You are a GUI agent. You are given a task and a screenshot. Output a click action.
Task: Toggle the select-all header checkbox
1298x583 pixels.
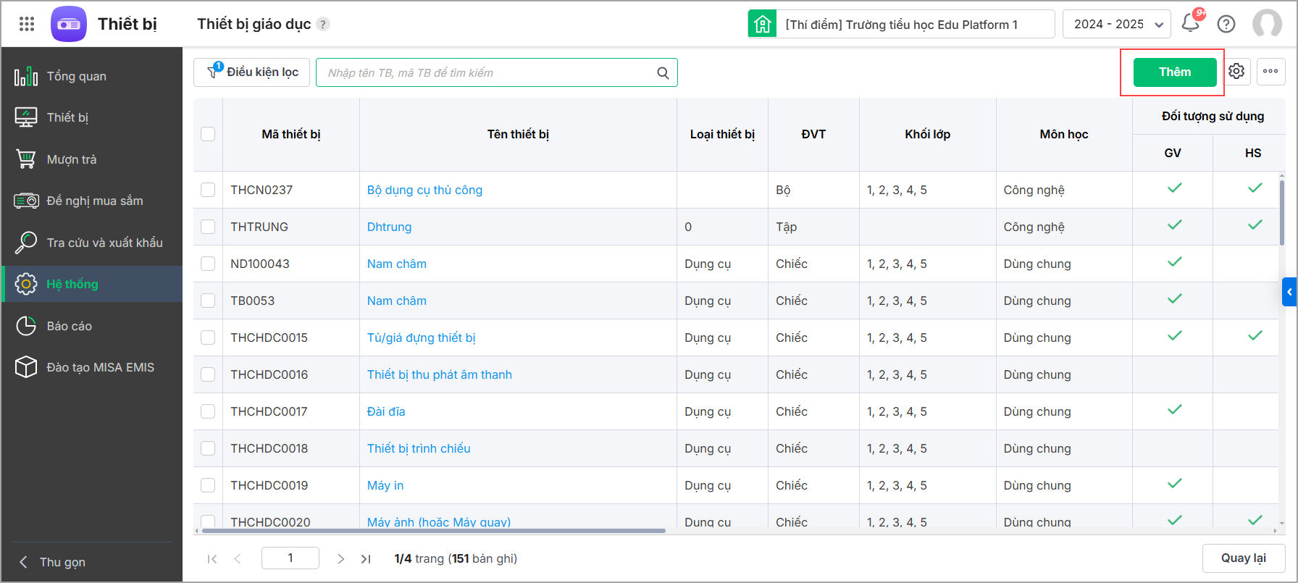tap(208, 134)
